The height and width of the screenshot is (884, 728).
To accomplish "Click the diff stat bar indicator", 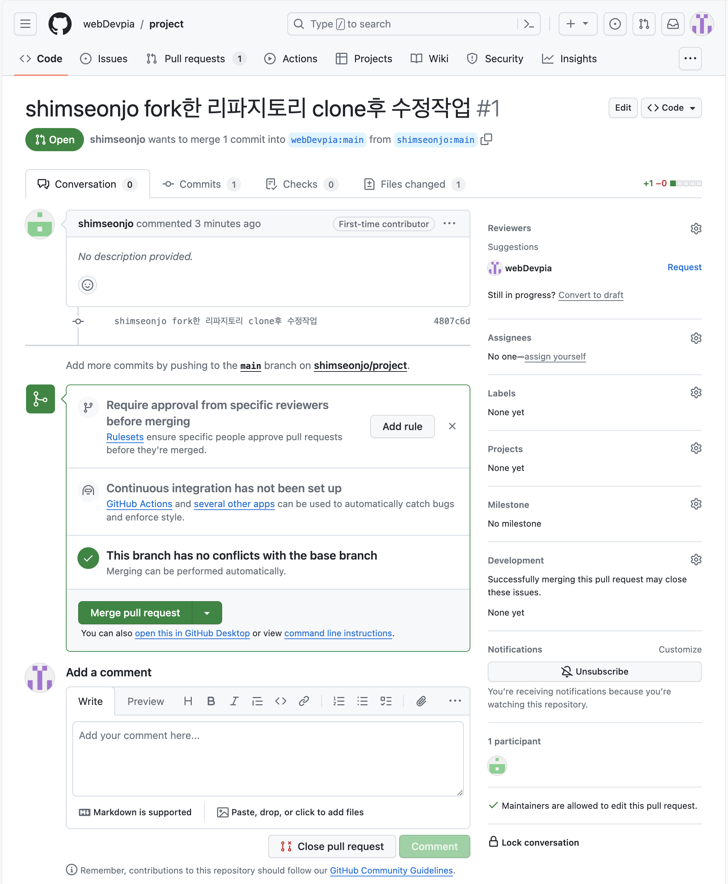I will click(x=685, y=183).
